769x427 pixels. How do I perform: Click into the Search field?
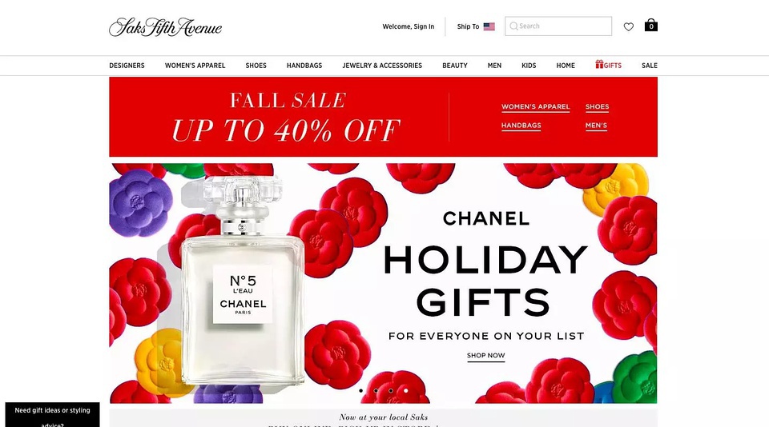(x=558, y=26)
